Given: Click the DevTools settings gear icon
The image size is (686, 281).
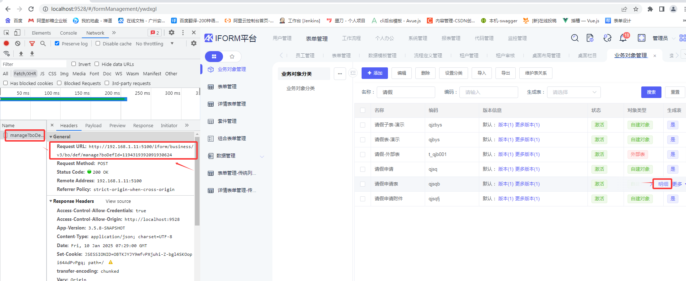Looking at the screenshot, I should pyautogui.click(x=171, y=33).
